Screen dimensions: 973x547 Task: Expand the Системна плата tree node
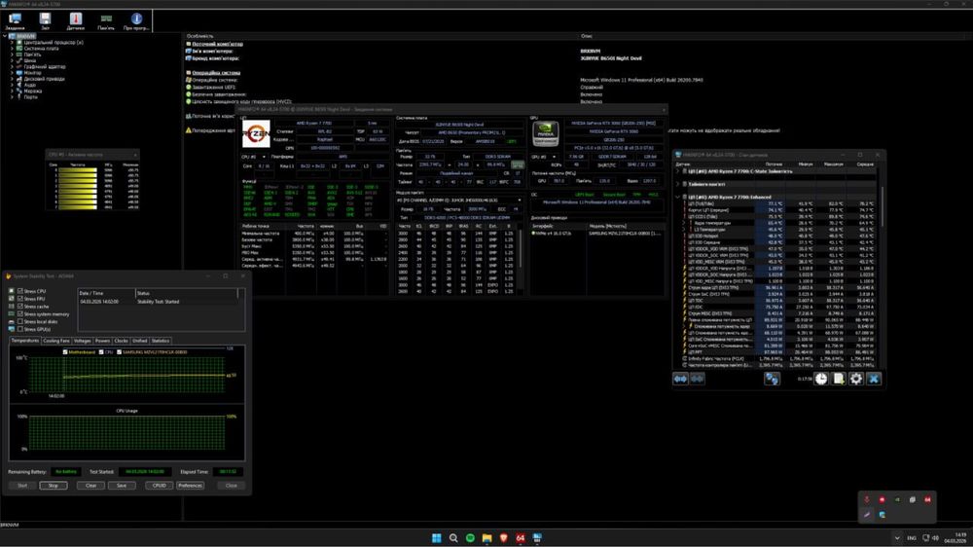(x=12, y=49)
